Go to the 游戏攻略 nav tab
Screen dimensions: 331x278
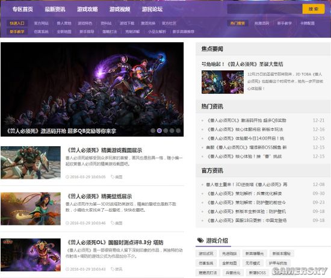(87, 9)
